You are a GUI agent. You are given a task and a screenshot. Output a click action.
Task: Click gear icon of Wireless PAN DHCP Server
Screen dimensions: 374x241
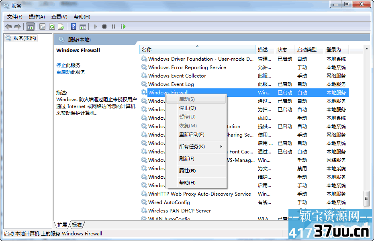[x=144, y=210]
